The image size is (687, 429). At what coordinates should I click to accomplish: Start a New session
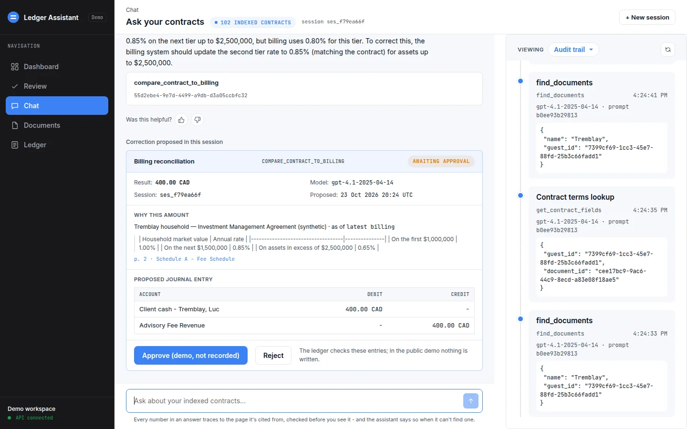point(647,17)
